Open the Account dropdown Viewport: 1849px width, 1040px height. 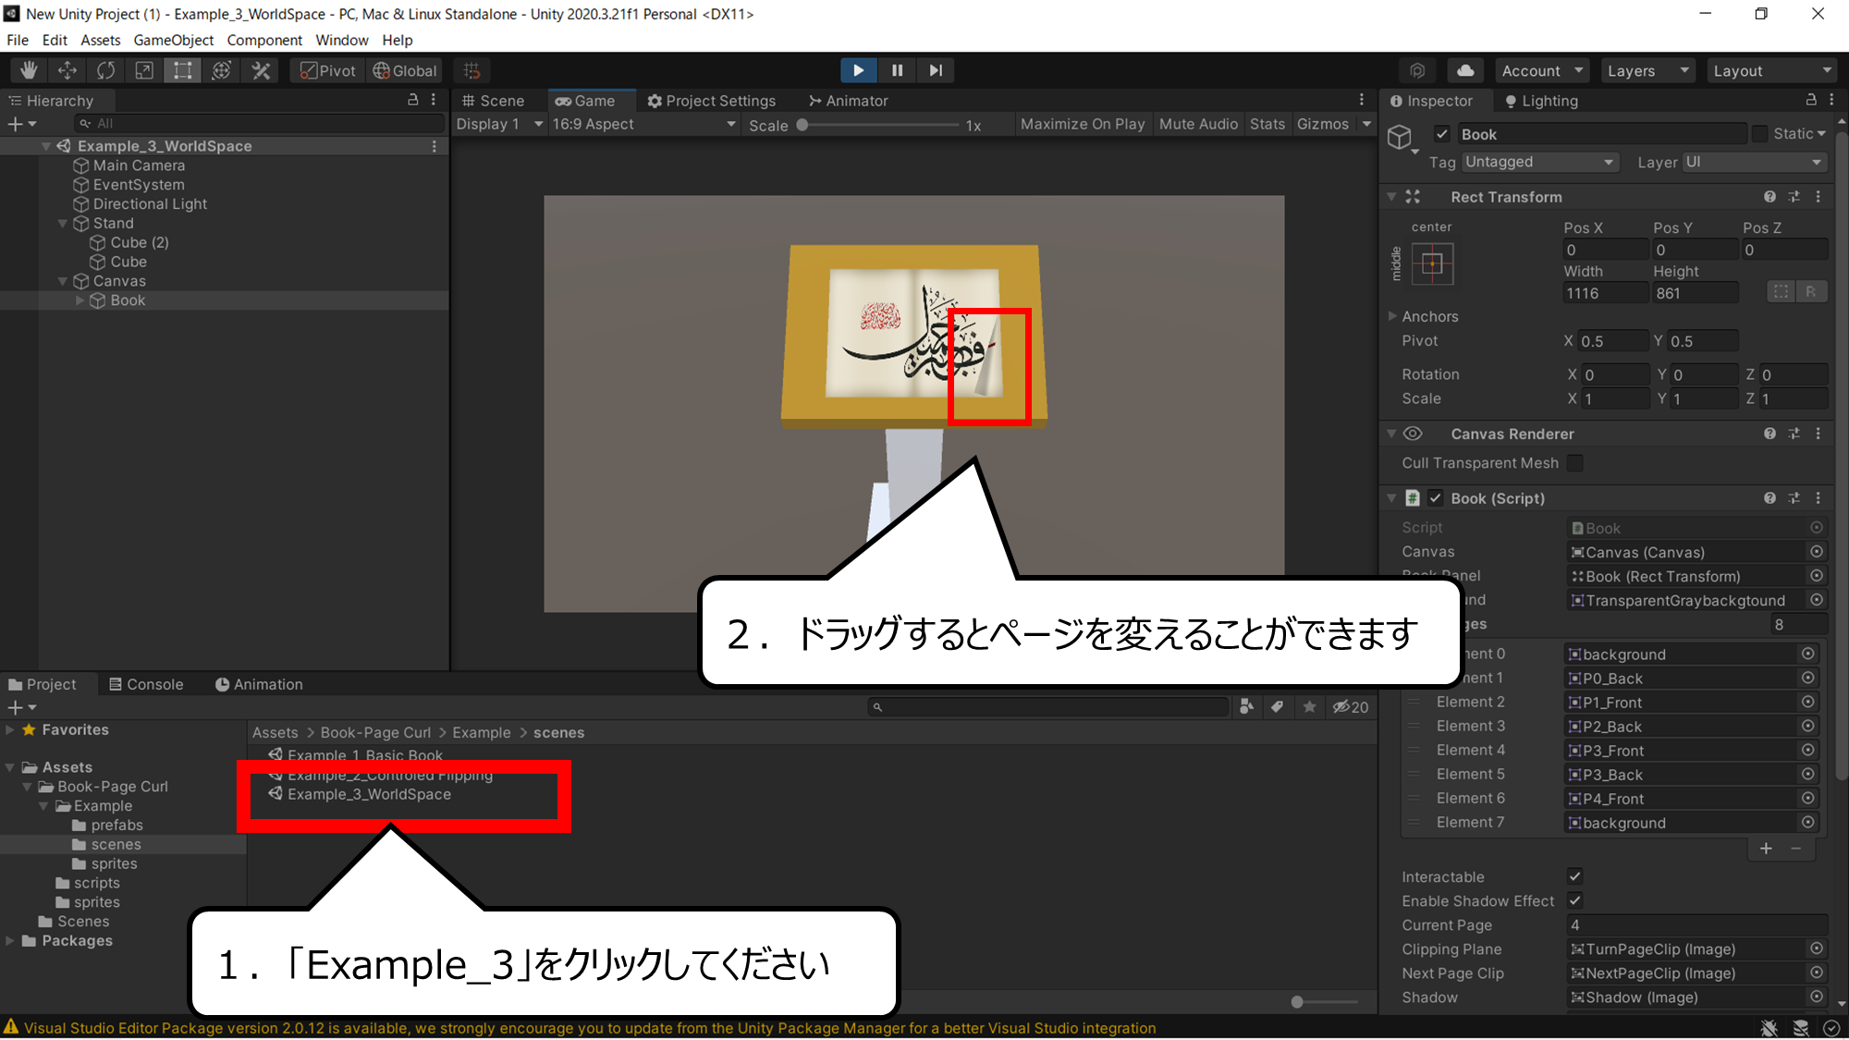[1541, 71]
